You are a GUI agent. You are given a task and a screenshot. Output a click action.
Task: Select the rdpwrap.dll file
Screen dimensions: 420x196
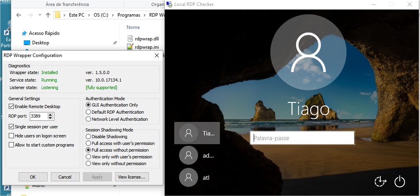click(147, 39)
